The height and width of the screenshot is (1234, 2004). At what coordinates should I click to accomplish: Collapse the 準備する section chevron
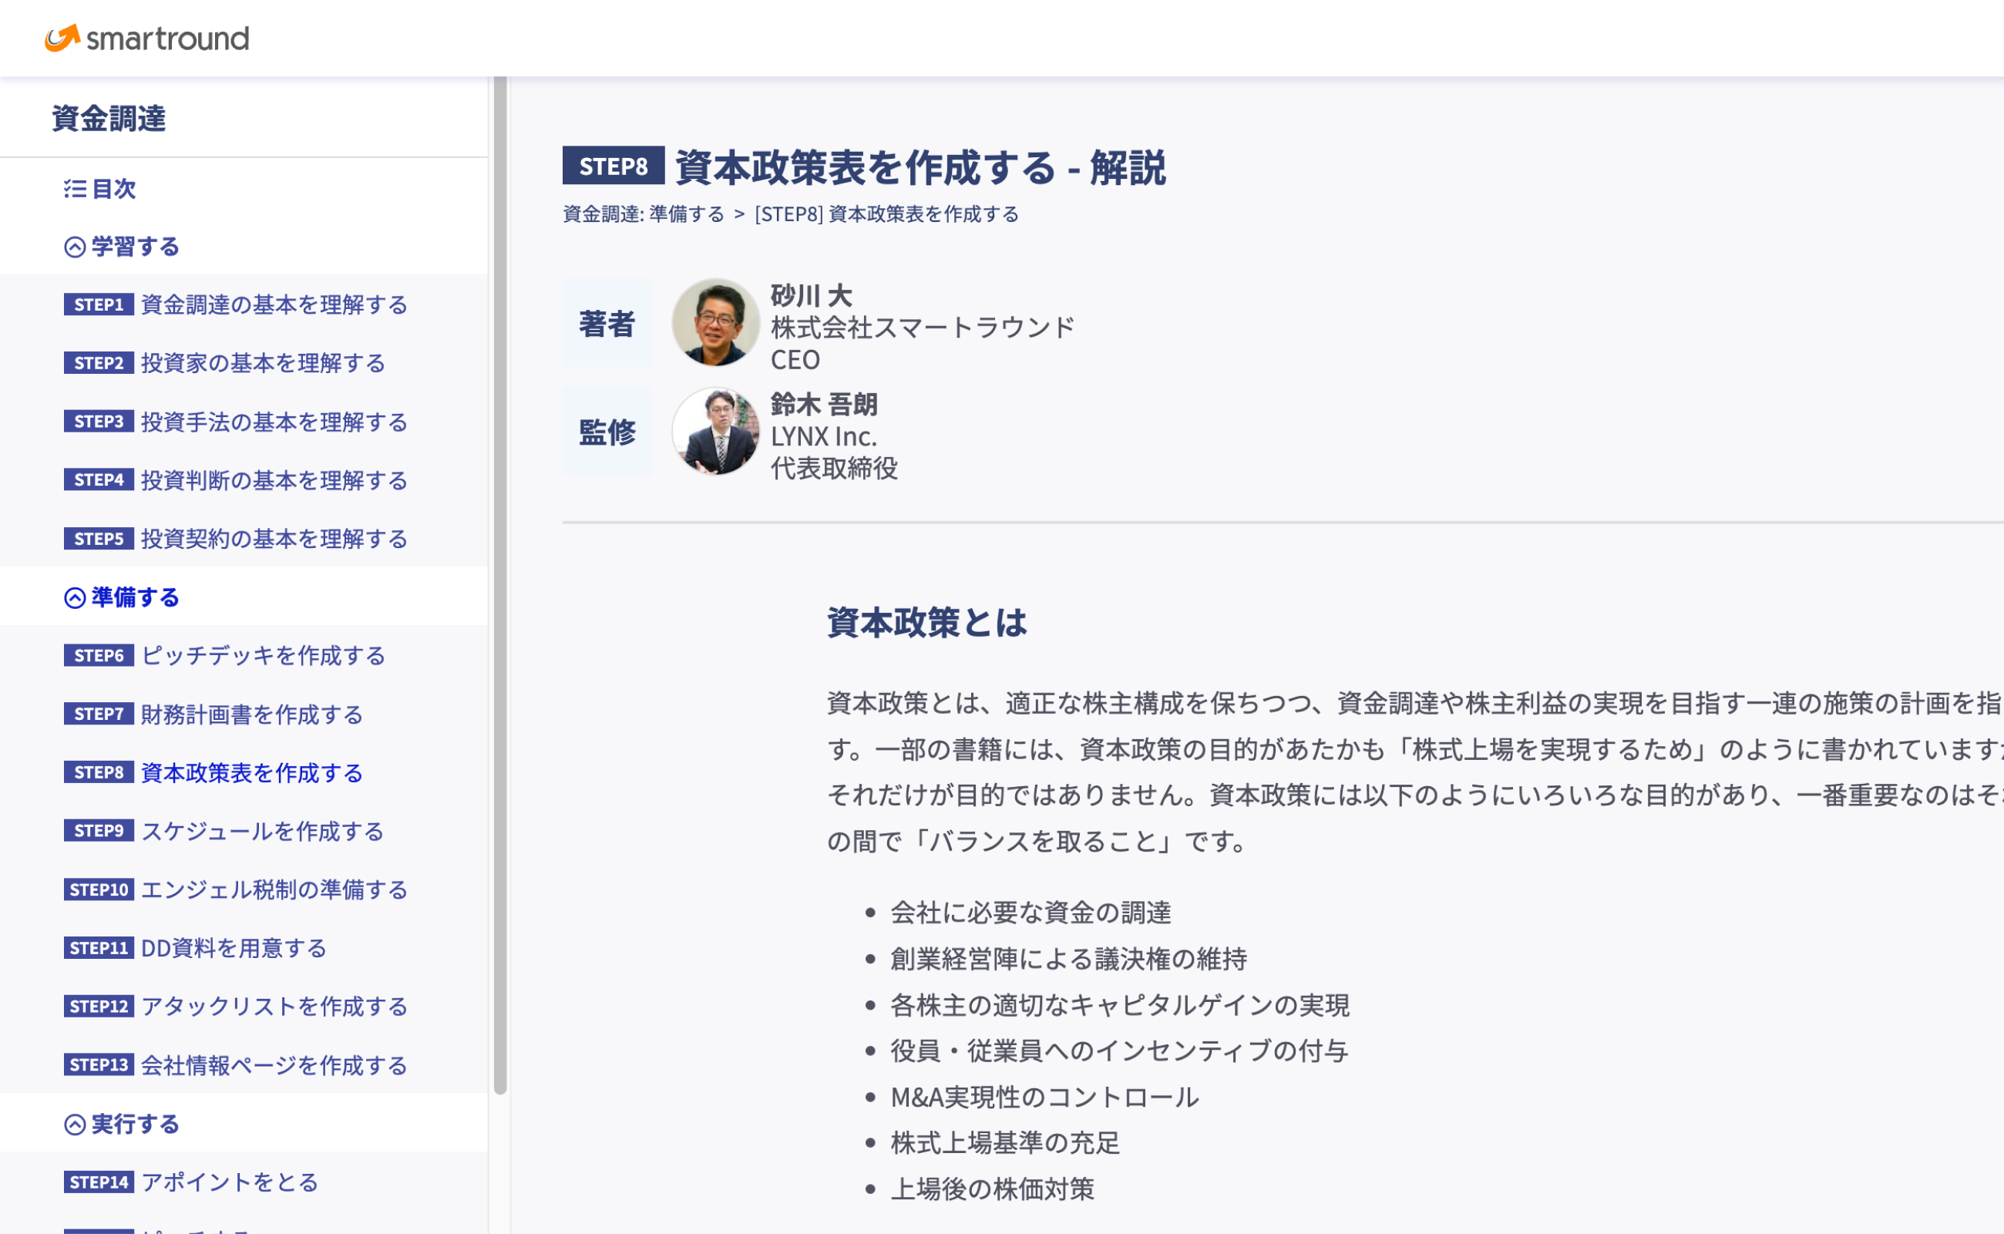pyautogui.click(x=74, y=598)
